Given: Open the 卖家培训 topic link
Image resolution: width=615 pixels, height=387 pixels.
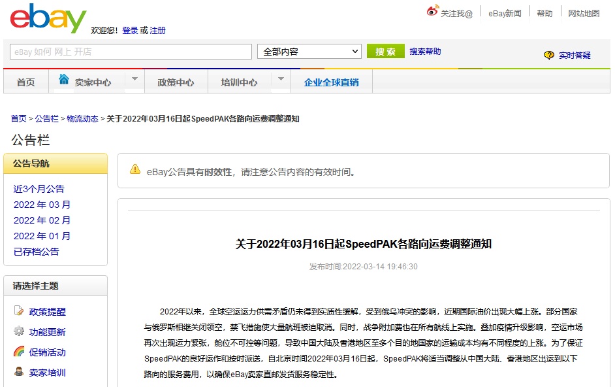Looking at the screenshot, I should pos(48,373).
